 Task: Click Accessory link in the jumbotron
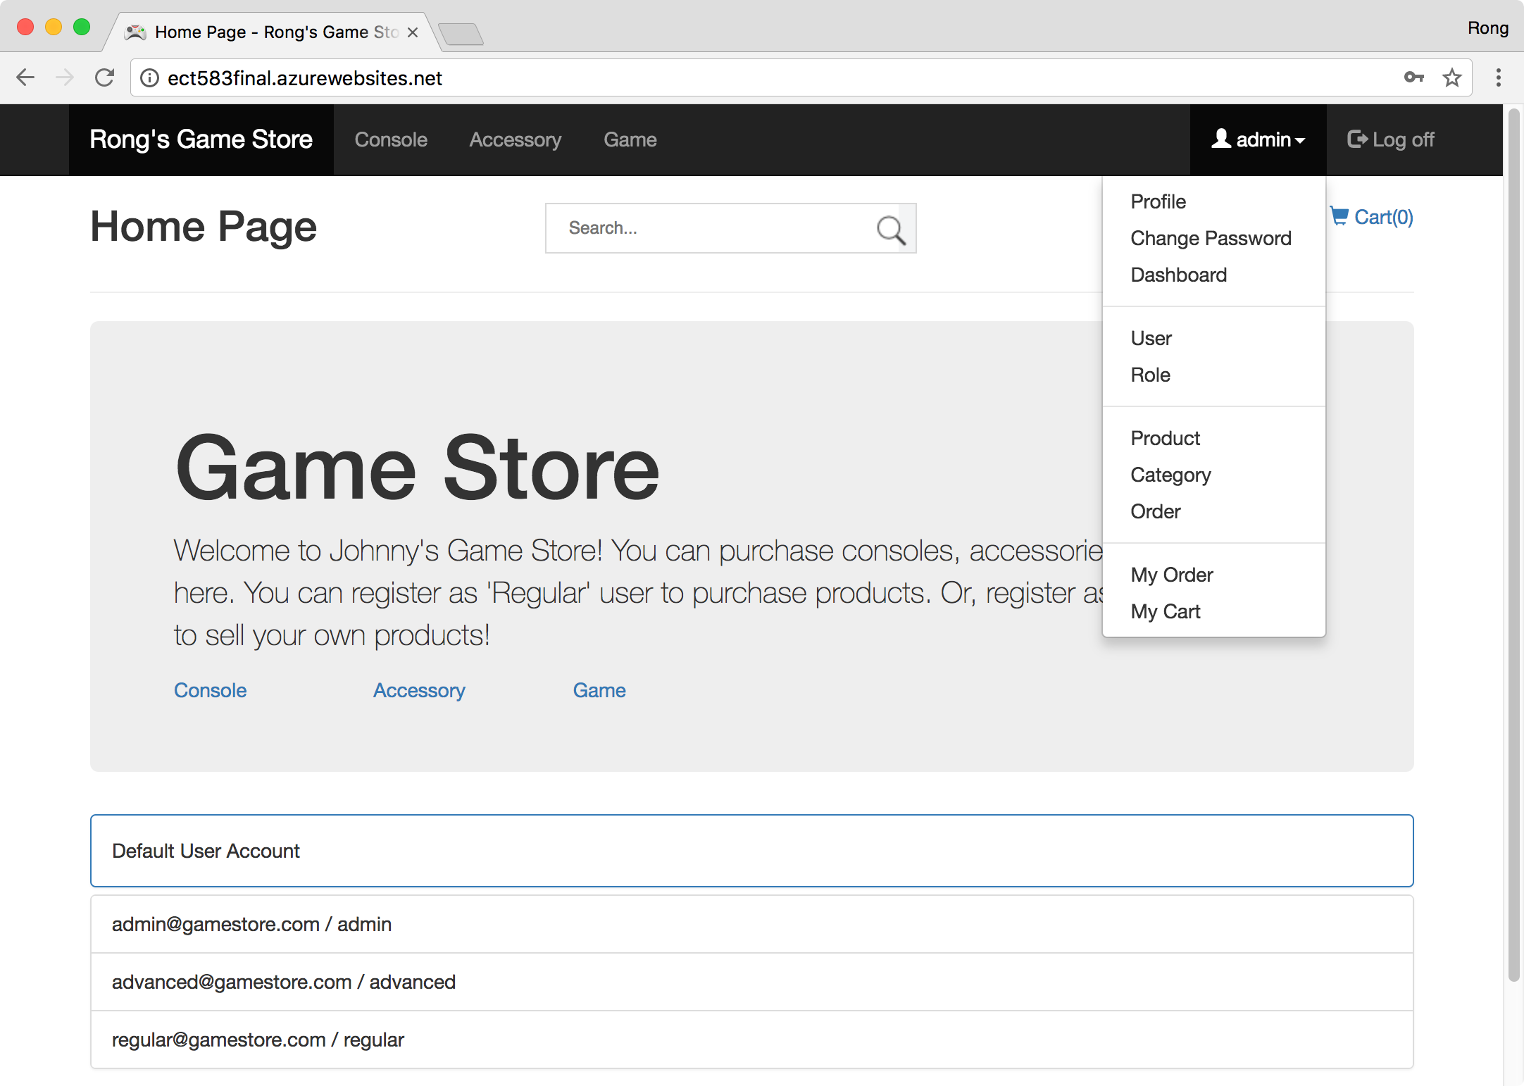coord(419,690)
